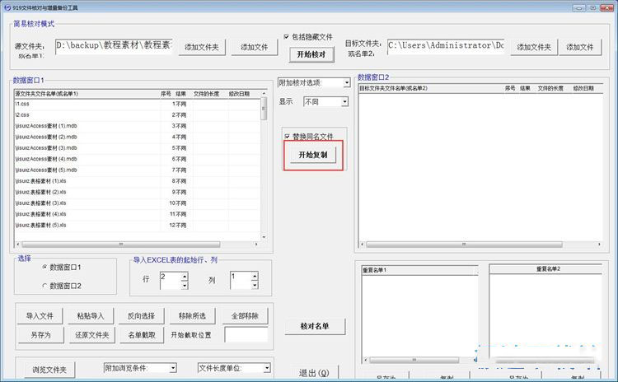Click the 还原文件夹 button

coord(92,335)
